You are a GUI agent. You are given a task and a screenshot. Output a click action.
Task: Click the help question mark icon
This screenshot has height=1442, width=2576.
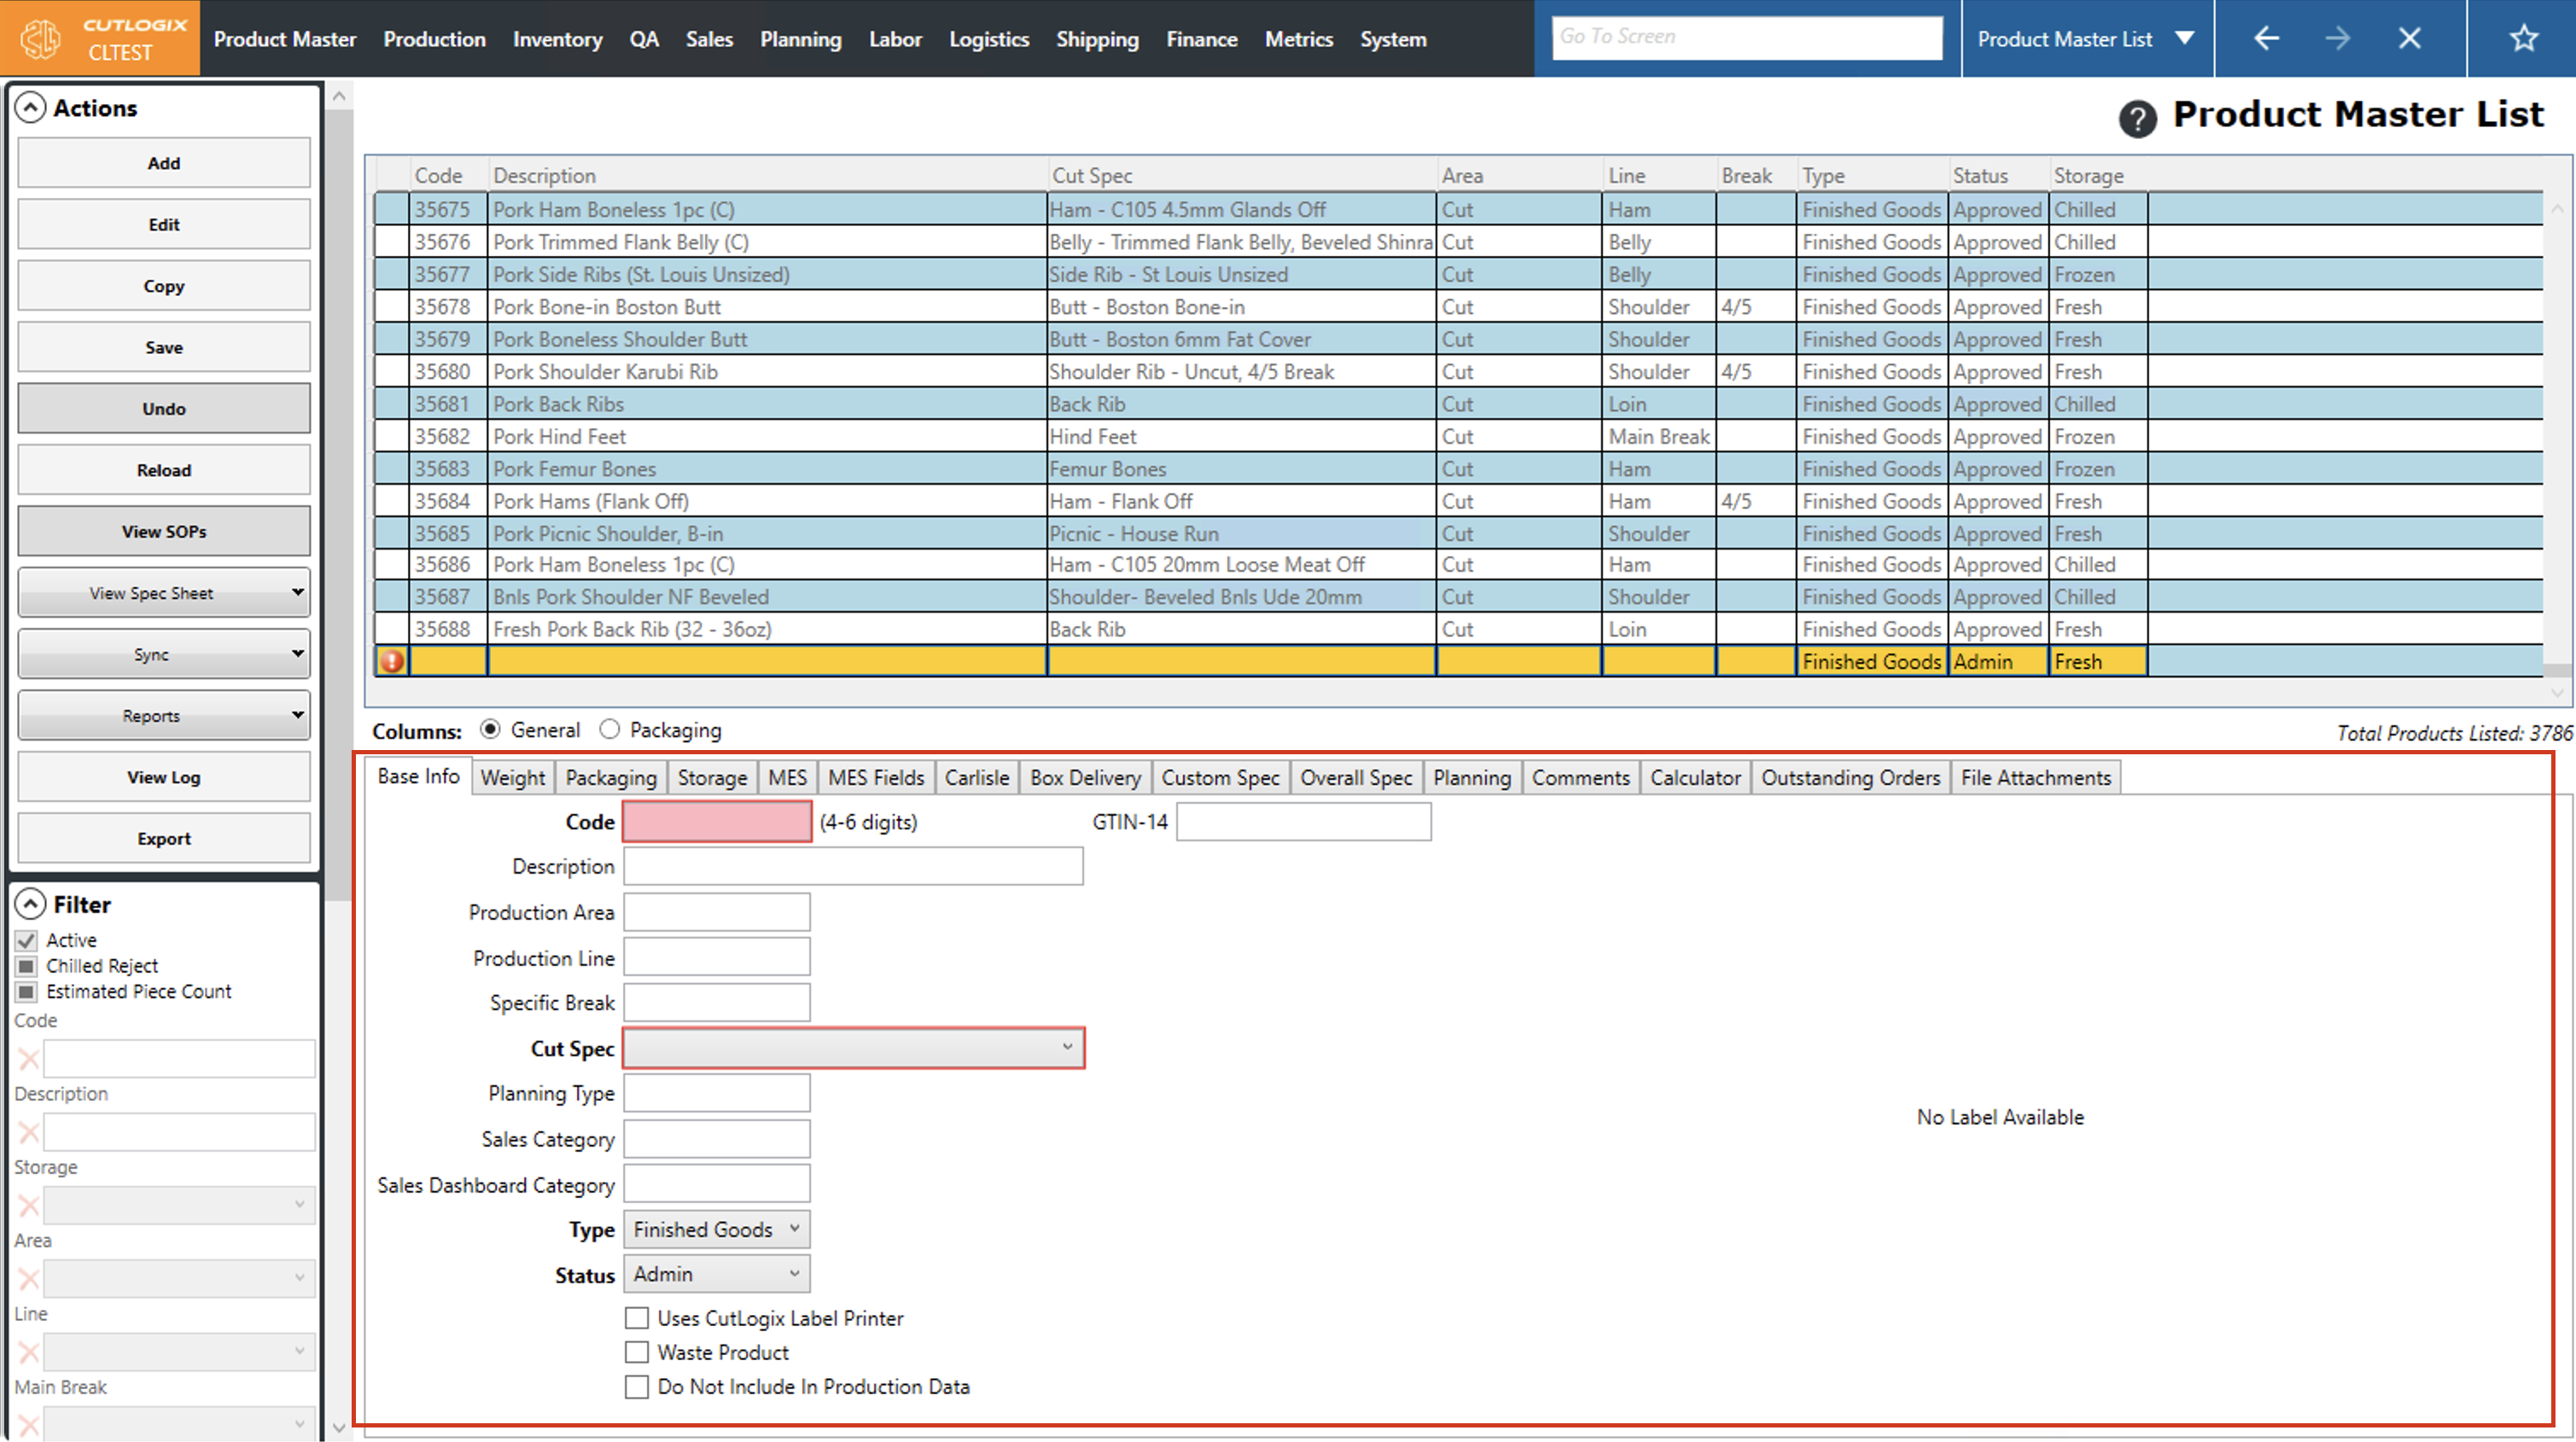2137,119
